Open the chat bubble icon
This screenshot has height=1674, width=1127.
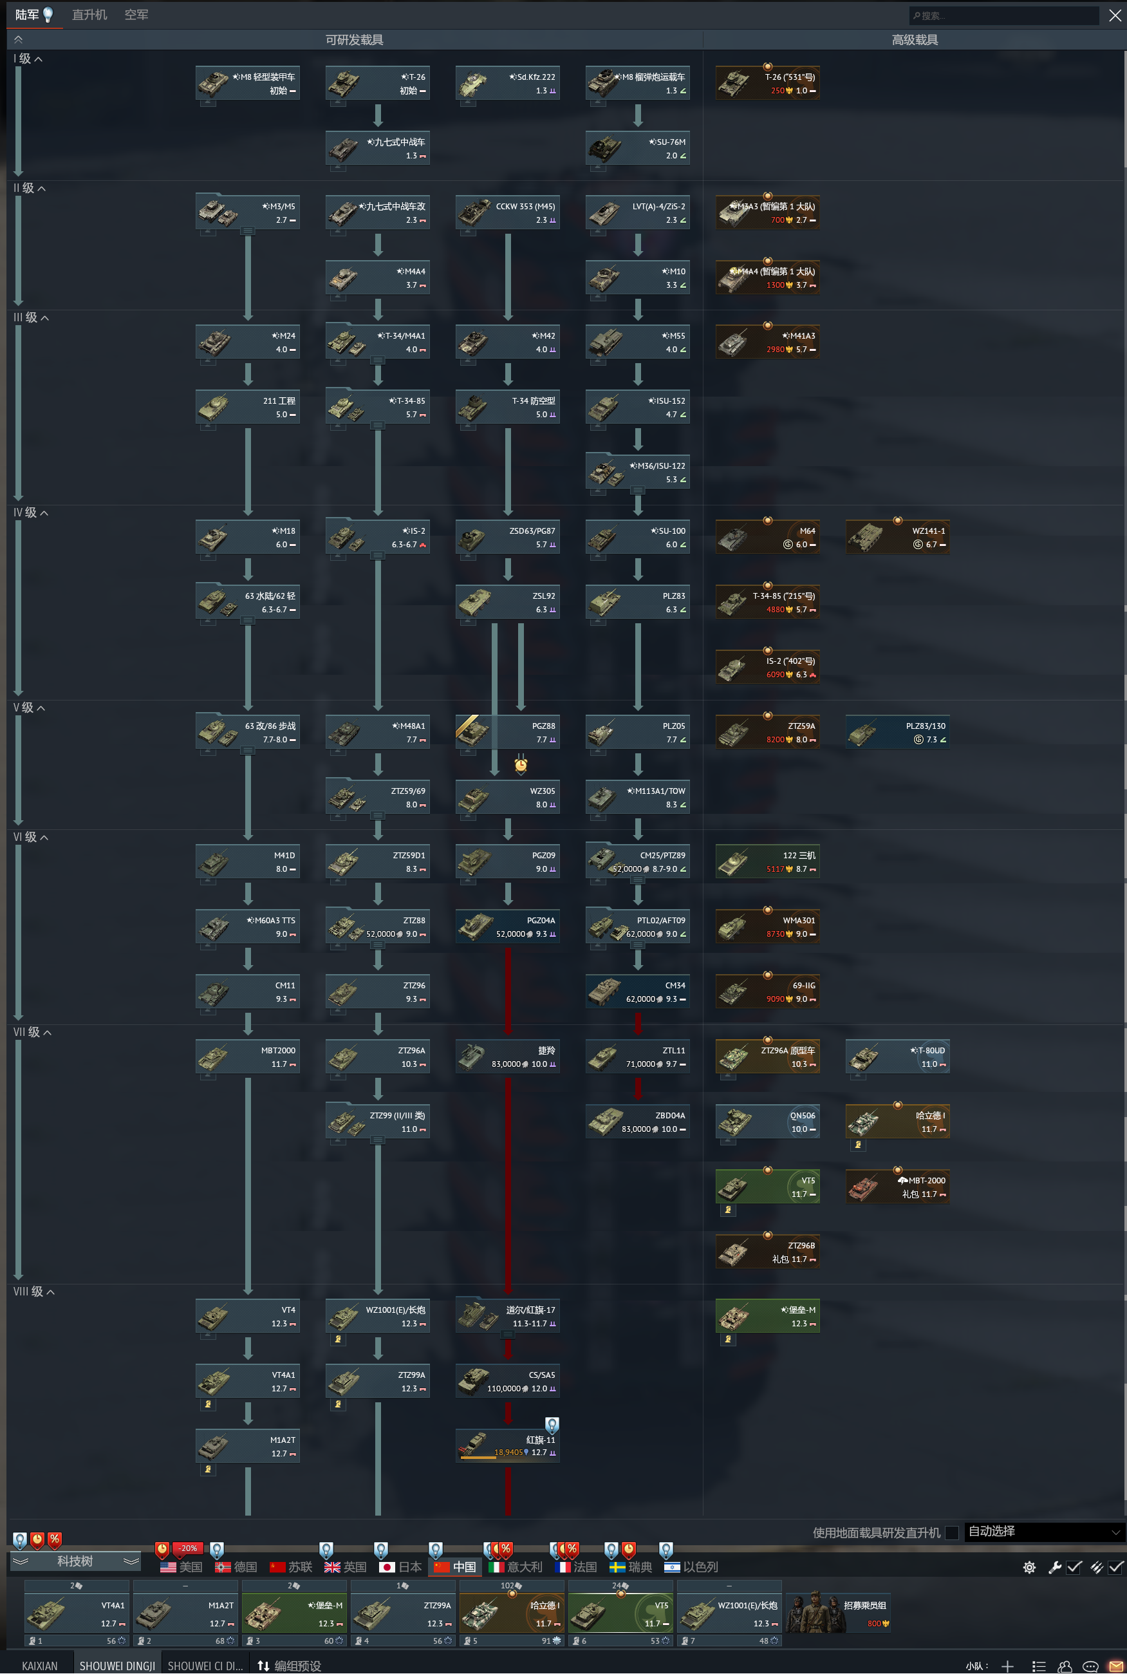(x=1090, y=1666)
